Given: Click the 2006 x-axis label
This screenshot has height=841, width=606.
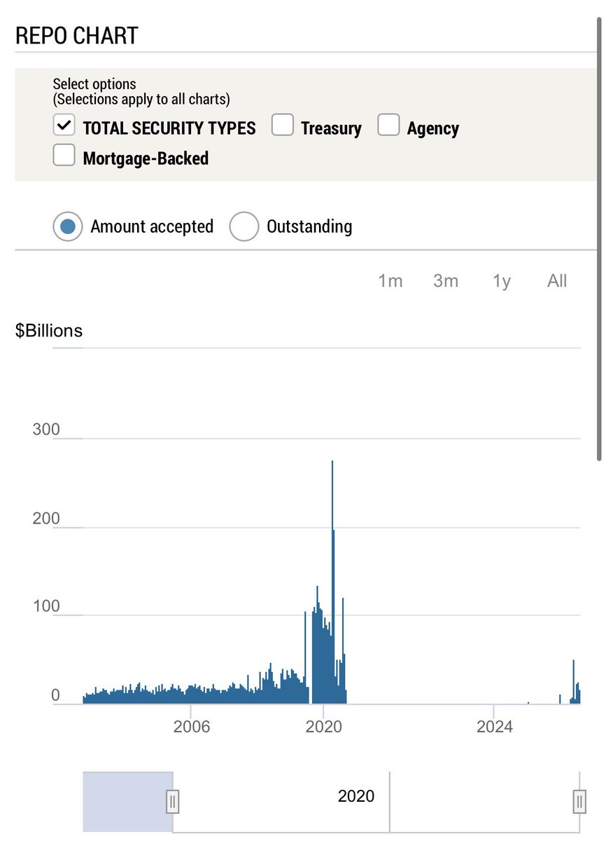Looking at the screenshot, I should (x=192, y=727).
